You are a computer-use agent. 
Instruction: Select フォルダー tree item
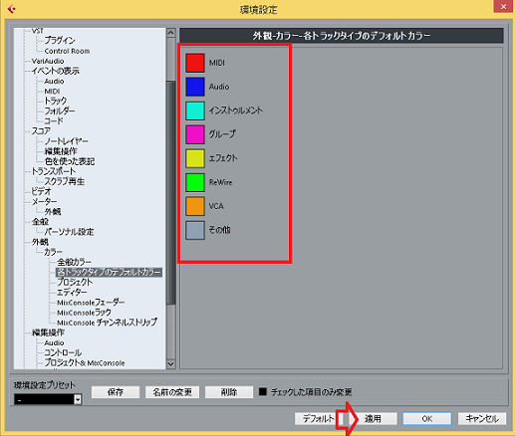[x=60, y=110]
